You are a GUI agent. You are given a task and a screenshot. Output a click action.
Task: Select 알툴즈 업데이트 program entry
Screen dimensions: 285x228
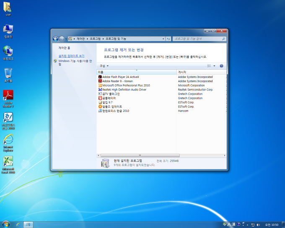(x=112, y=106)
